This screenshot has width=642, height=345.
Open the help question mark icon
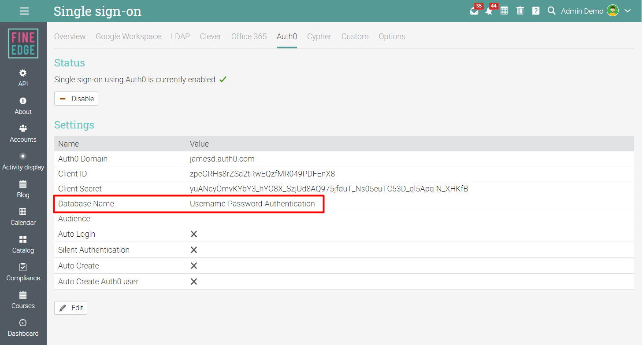point(536,11)
